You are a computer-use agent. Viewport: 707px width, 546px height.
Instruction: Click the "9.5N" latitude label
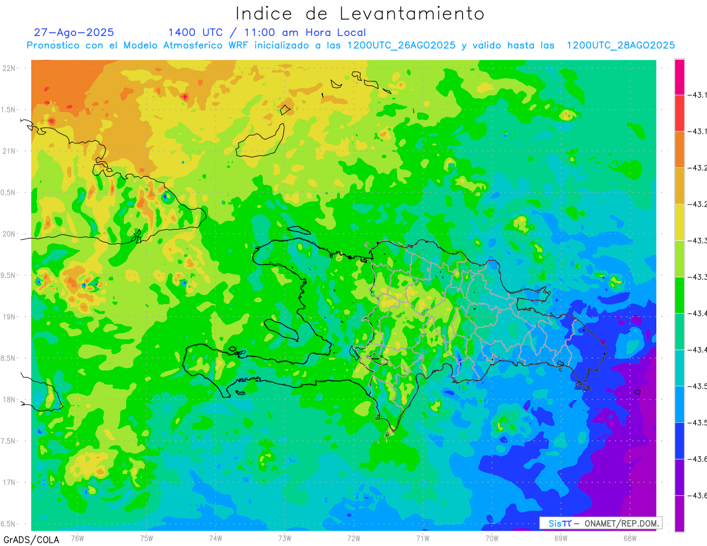[9, 275]
